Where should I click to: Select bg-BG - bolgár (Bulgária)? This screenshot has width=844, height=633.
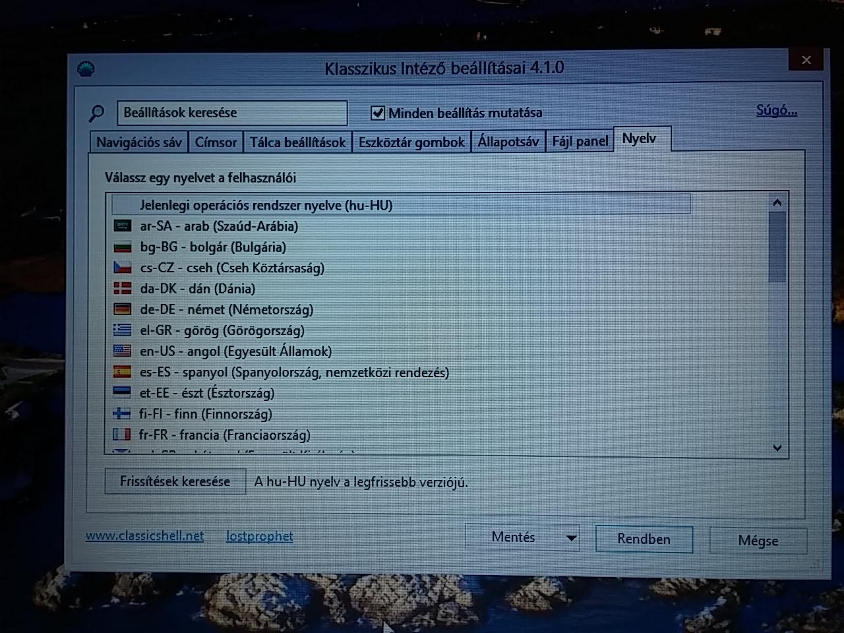point(401,247)
